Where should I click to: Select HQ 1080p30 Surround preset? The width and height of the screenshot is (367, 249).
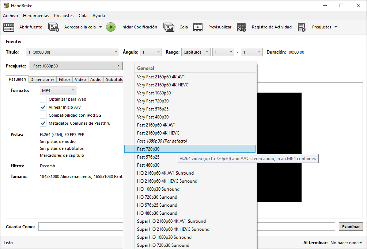(x=190, y=189)
